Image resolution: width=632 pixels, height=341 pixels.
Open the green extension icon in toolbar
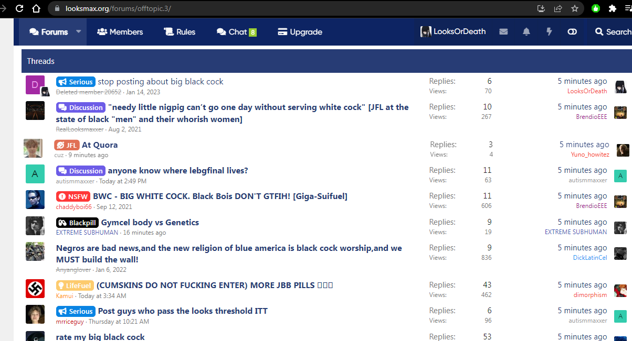596,8
